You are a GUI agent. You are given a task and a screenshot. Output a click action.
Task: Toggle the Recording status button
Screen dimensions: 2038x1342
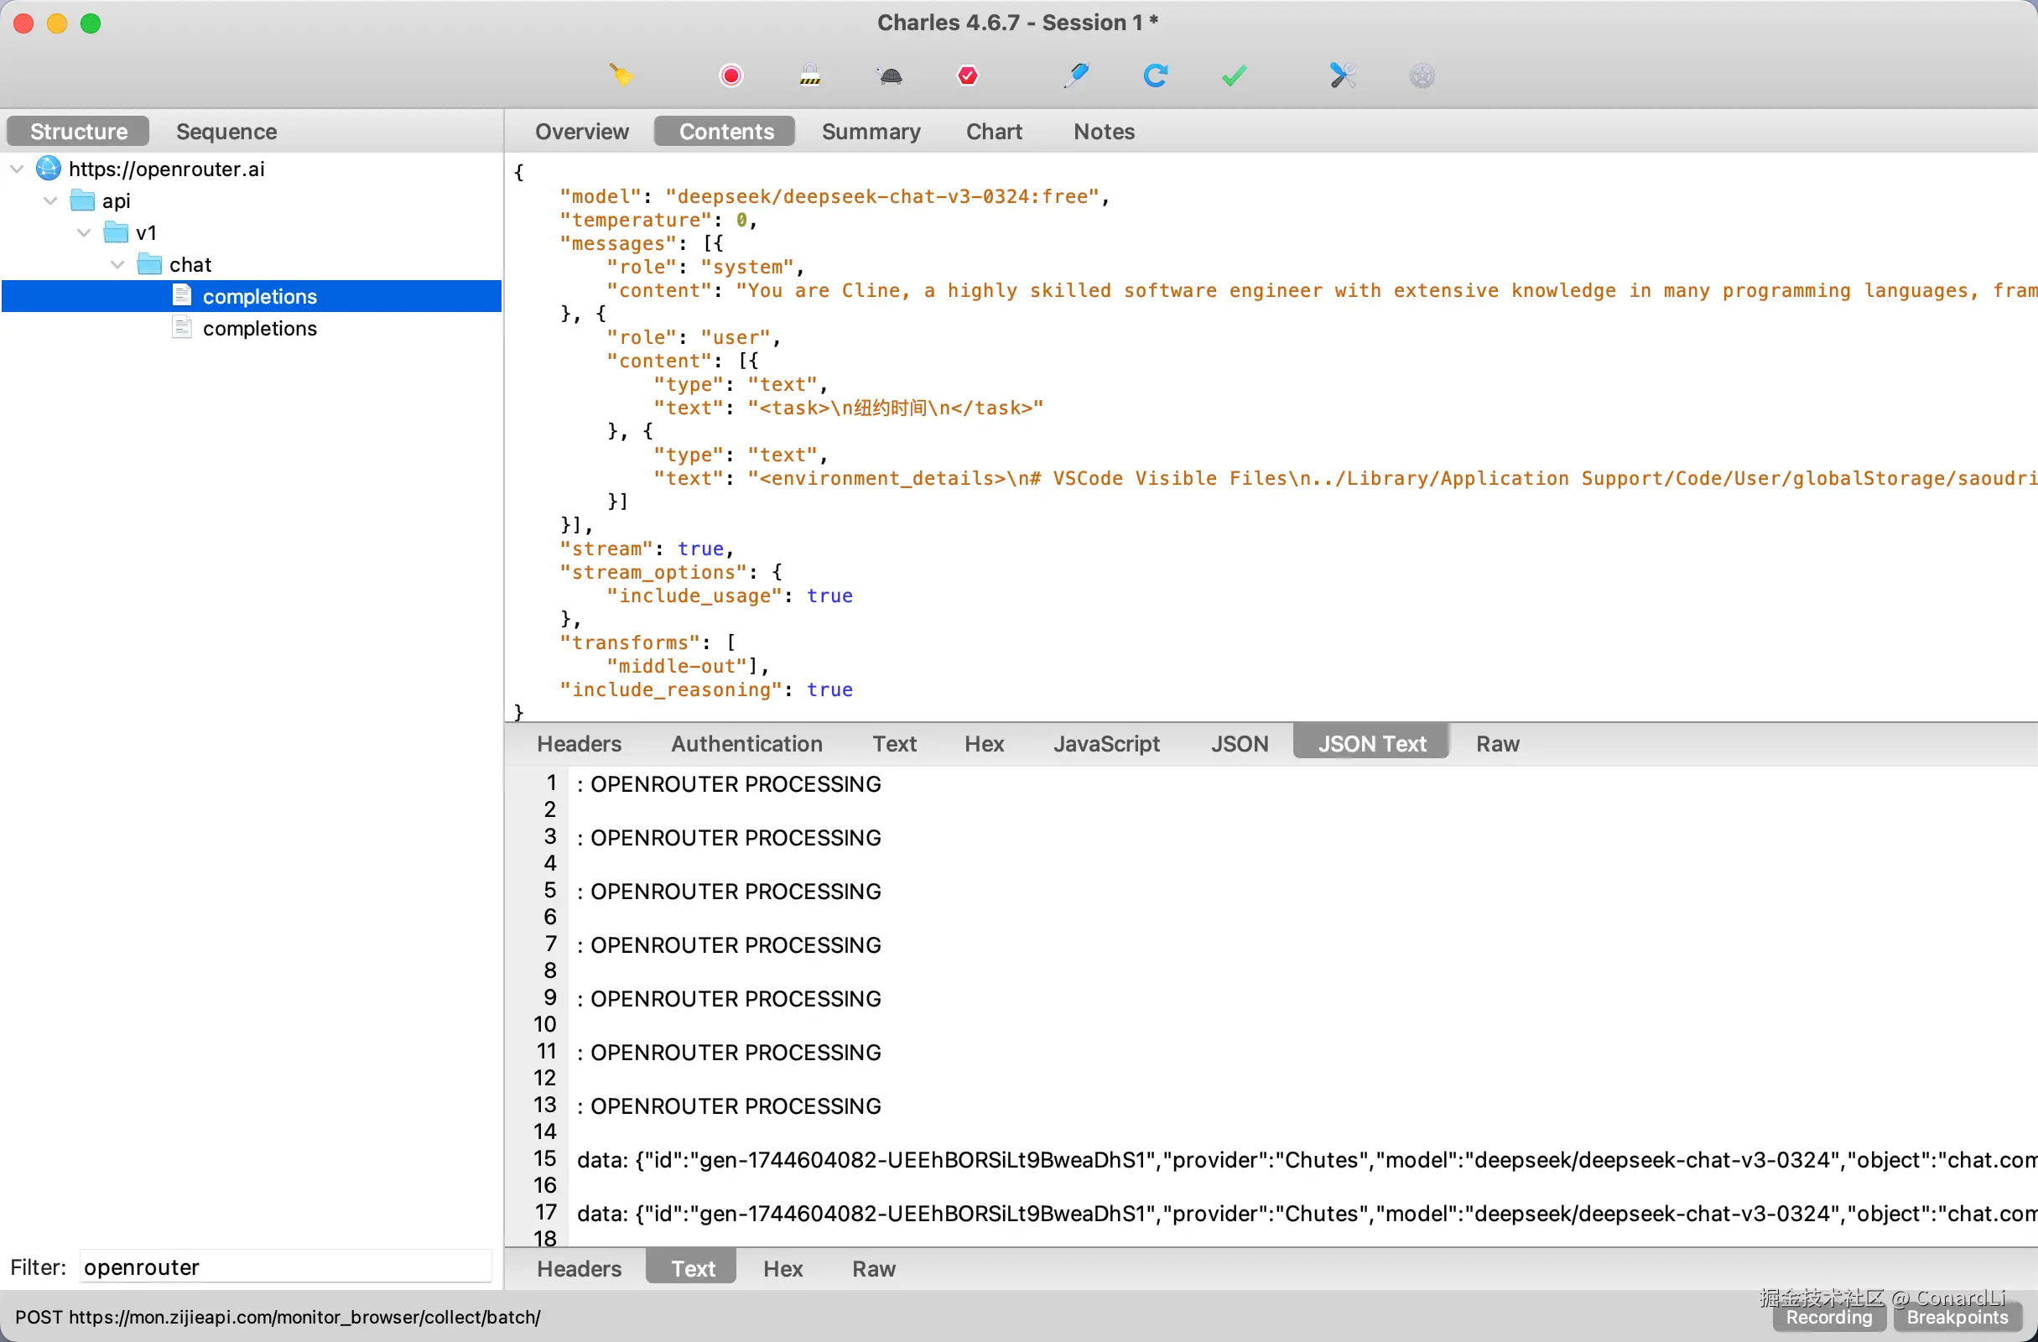pyautogui.click(x=1828, y=1317)
